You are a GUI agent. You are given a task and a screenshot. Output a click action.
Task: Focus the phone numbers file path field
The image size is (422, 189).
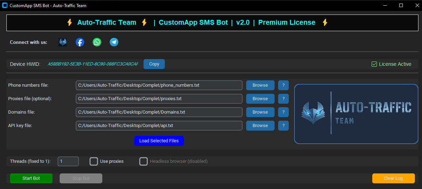[x=159, y=85]
